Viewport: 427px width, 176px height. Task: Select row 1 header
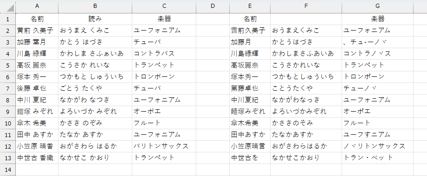click(x=7, y=19)
